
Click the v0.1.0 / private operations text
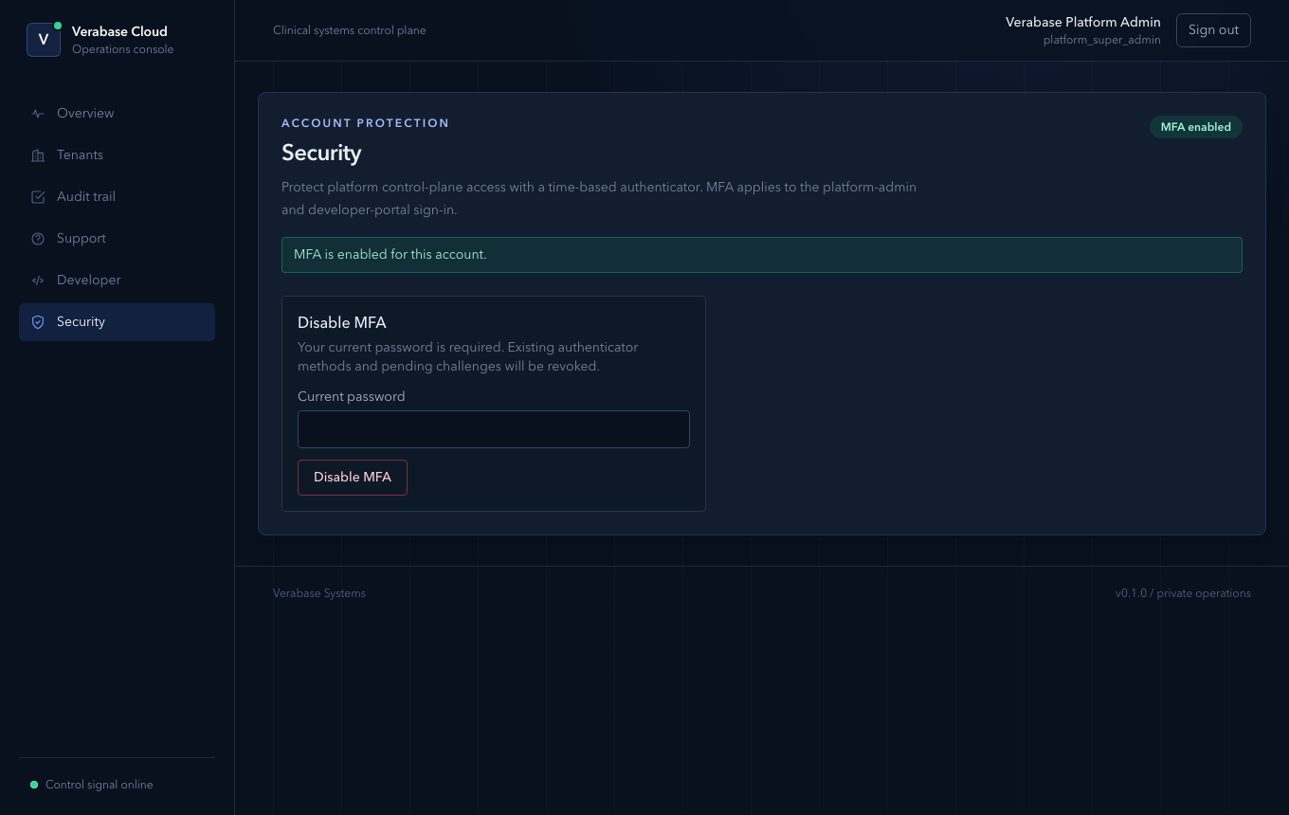coord(1183,593)
